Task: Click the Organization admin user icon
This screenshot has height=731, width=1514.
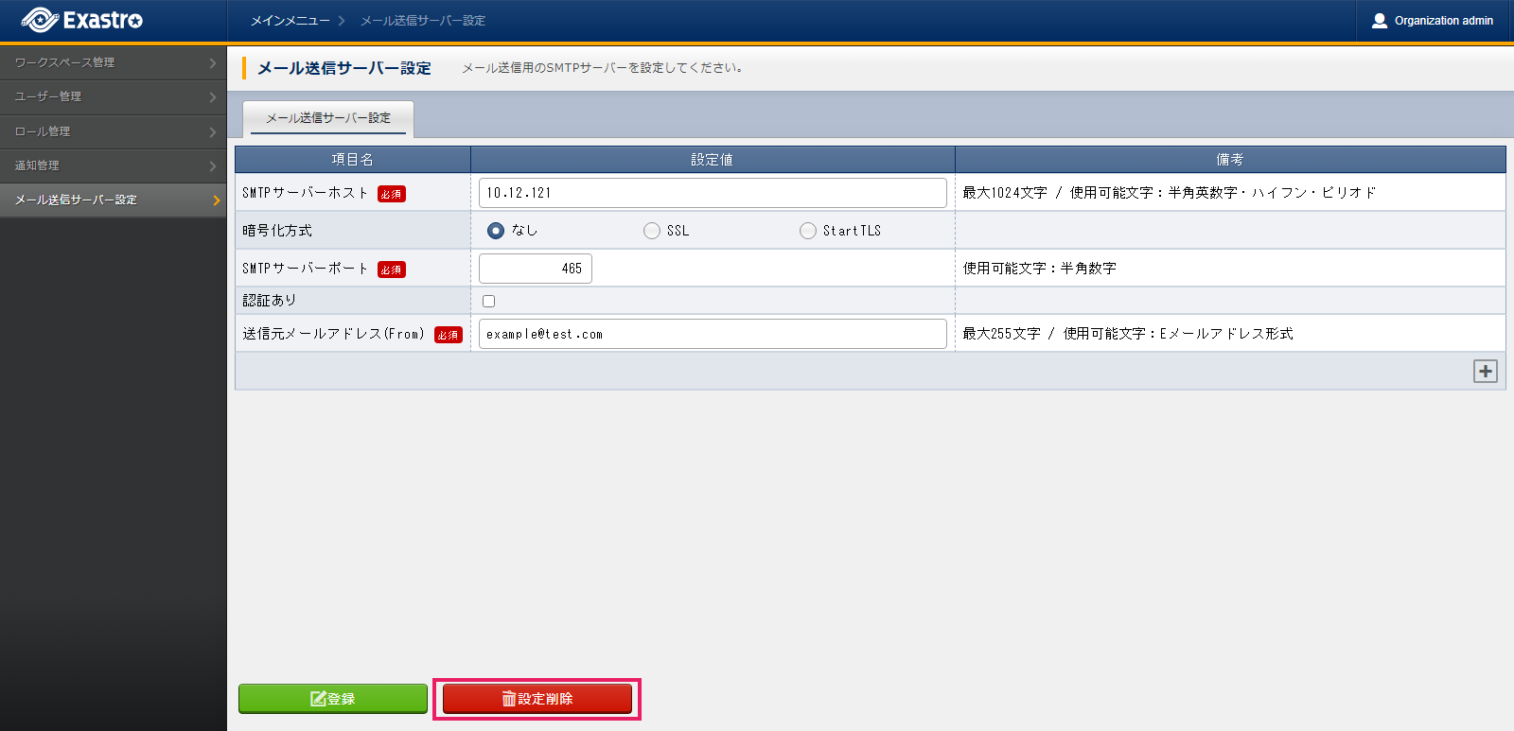Action: pos(1379,21)
